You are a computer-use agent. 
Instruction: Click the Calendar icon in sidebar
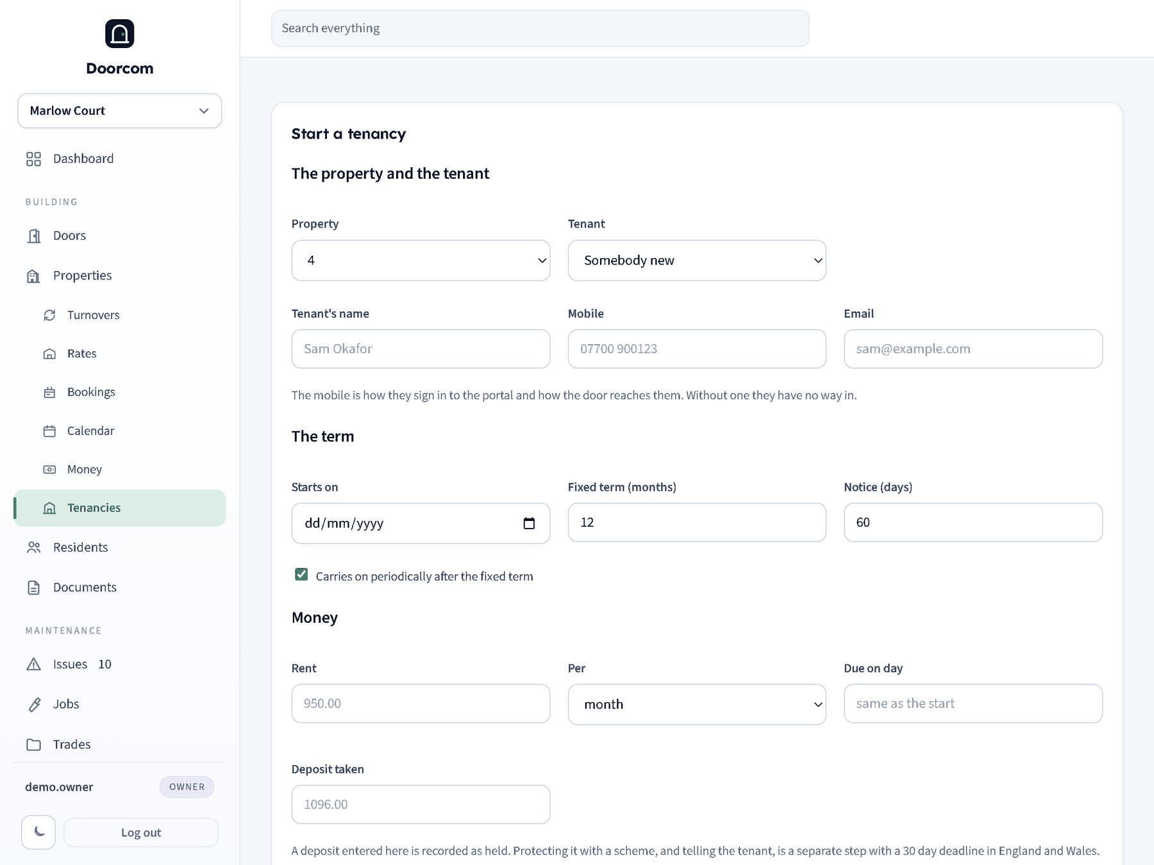49,431
